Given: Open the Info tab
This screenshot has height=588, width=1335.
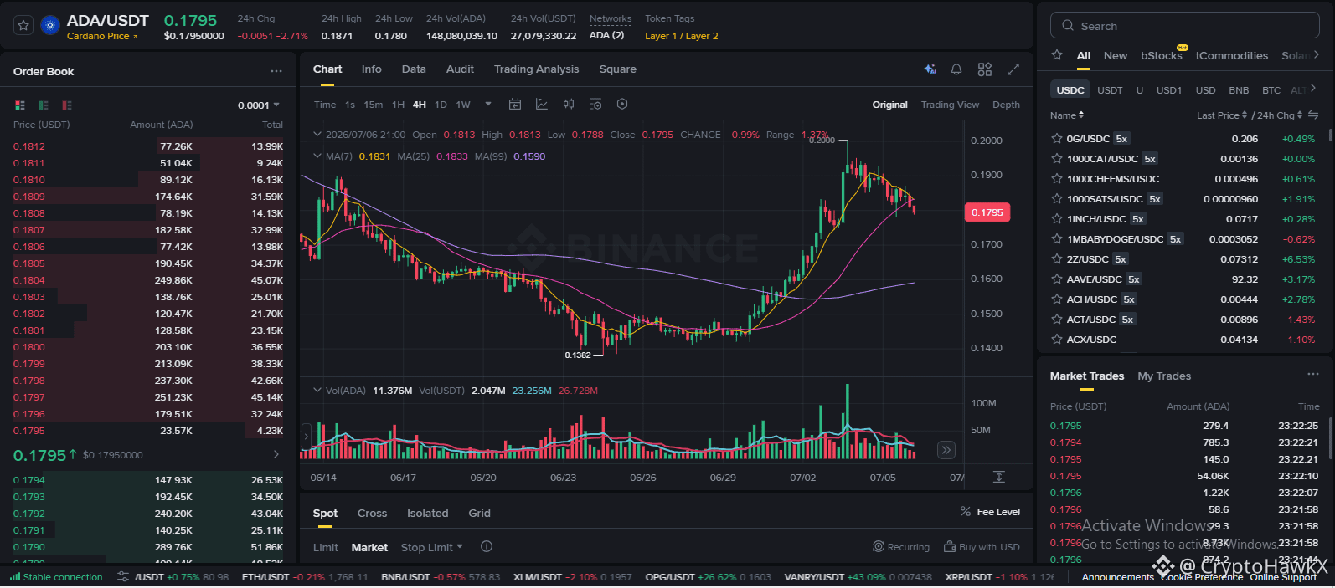Looking at the screenshot, I should tap(371, 69).
